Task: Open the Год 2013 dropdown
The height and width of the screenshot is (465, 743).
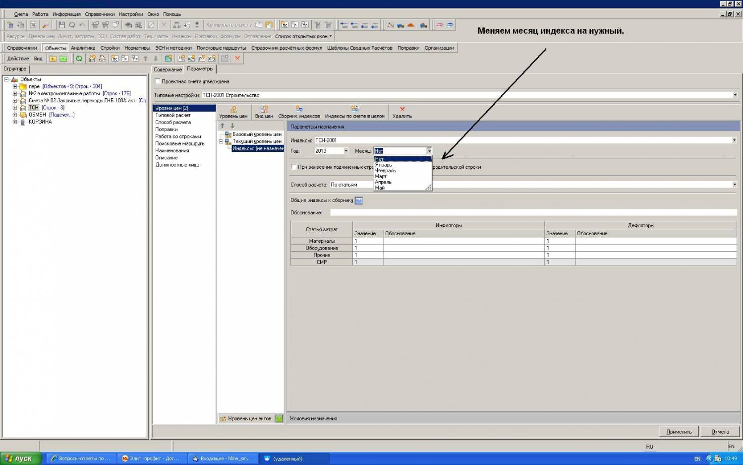Action: click(345, 151)
